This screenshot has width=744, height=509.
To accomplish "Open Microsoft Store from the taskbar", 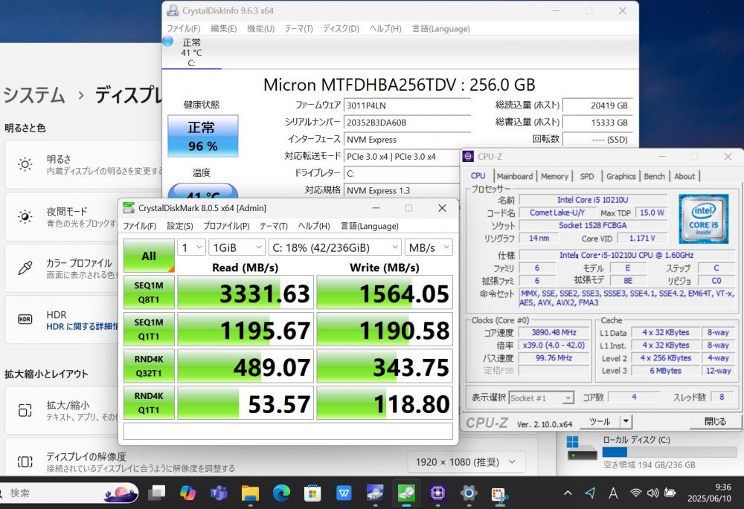I will point(312,493).
